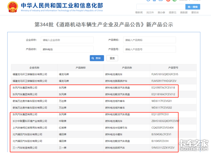Open the 提意见 link

pyautogui.click(x=173, y=12)
